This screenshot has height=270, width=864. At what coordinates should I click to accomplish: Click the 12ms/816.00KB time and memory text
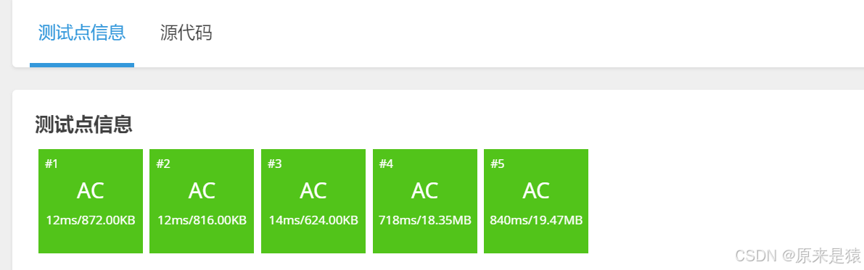tap(202, 221)
